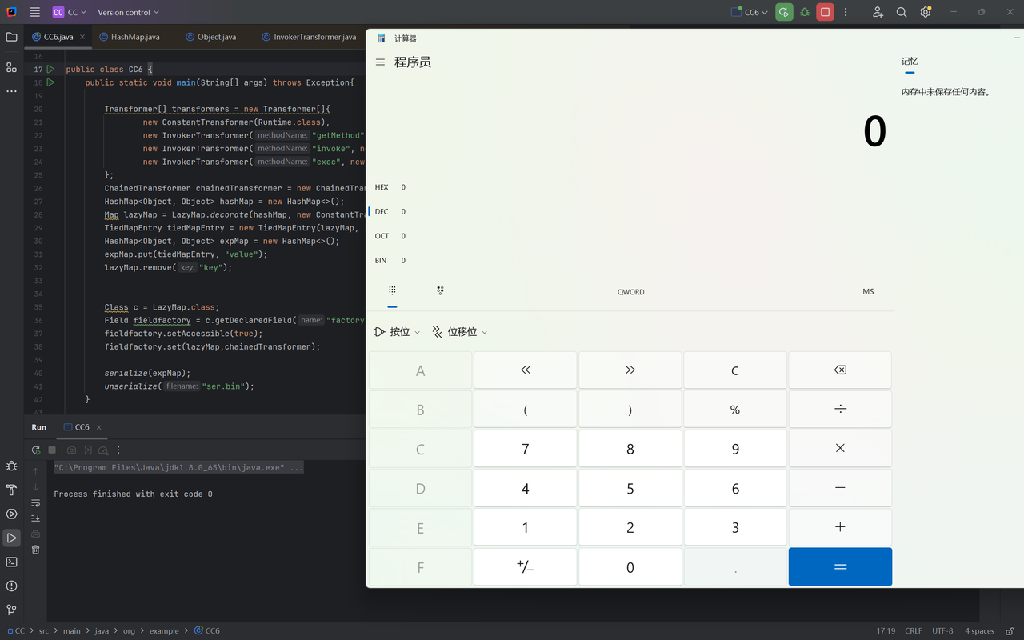Open the IDE settings gear icon
Screen dimensions: 1024x640
pyautogui.click(x=926, y=12)
